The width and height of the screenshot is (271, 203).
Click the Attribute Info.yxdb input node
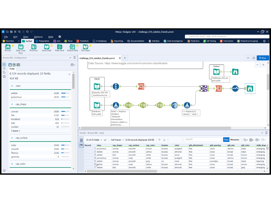click(x=97, y=105)
